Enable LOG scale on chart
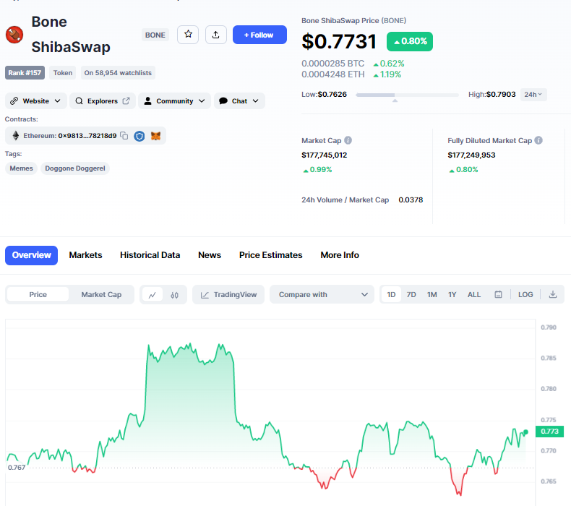 [x=525, y=295]
